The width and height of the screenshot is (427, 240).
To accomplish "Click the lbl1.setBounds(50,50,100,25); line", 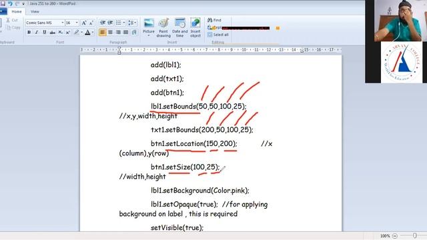I will (x=199, y=107).
